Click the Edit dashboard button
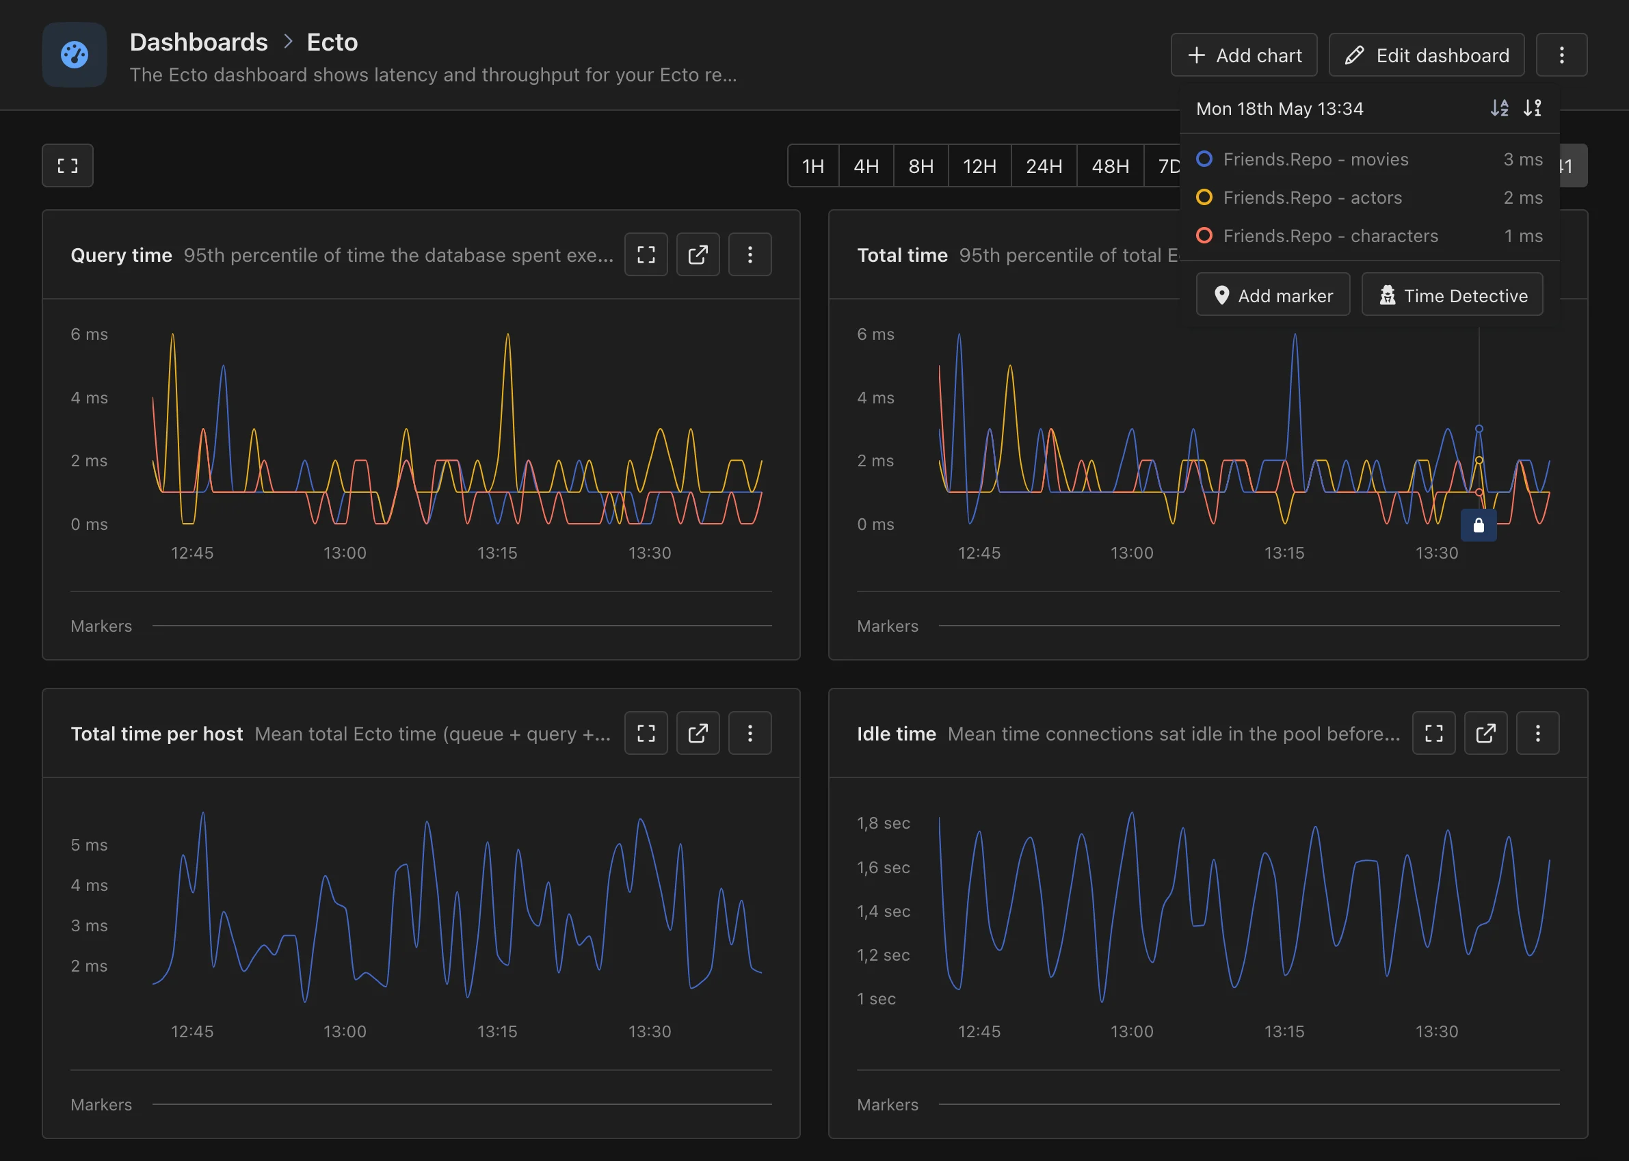Screen dimensions: 1629x1161 coord(1427,55)
